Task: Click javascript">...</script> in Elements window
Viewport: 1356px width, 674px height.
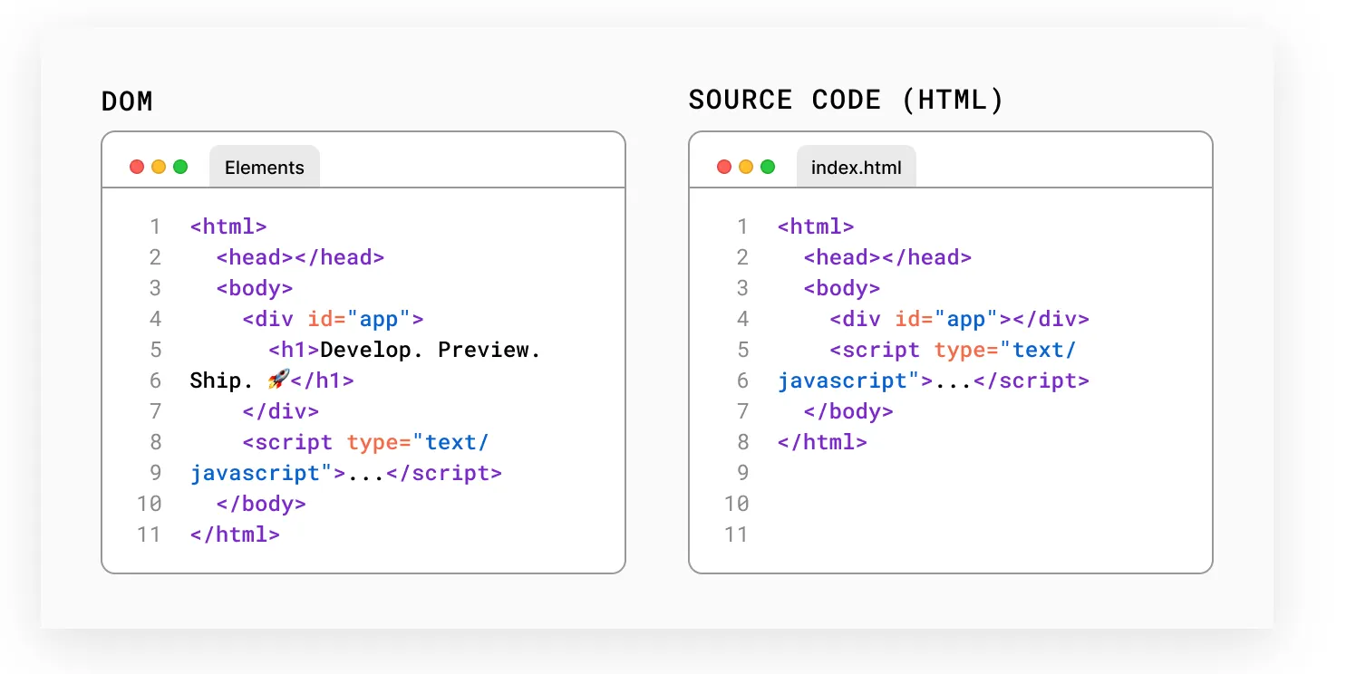Action: pyautogui.click(x=345, y=473)
